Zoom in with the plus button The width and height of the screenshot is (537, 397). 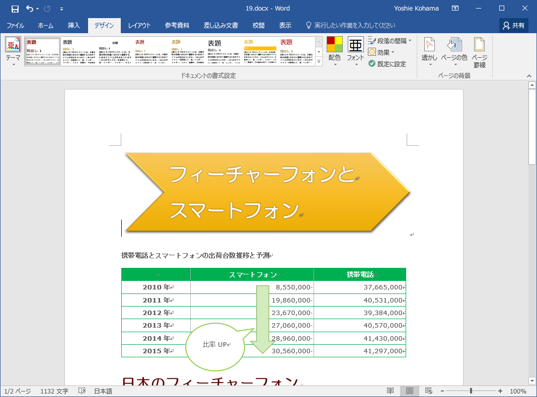click(500, 391)
